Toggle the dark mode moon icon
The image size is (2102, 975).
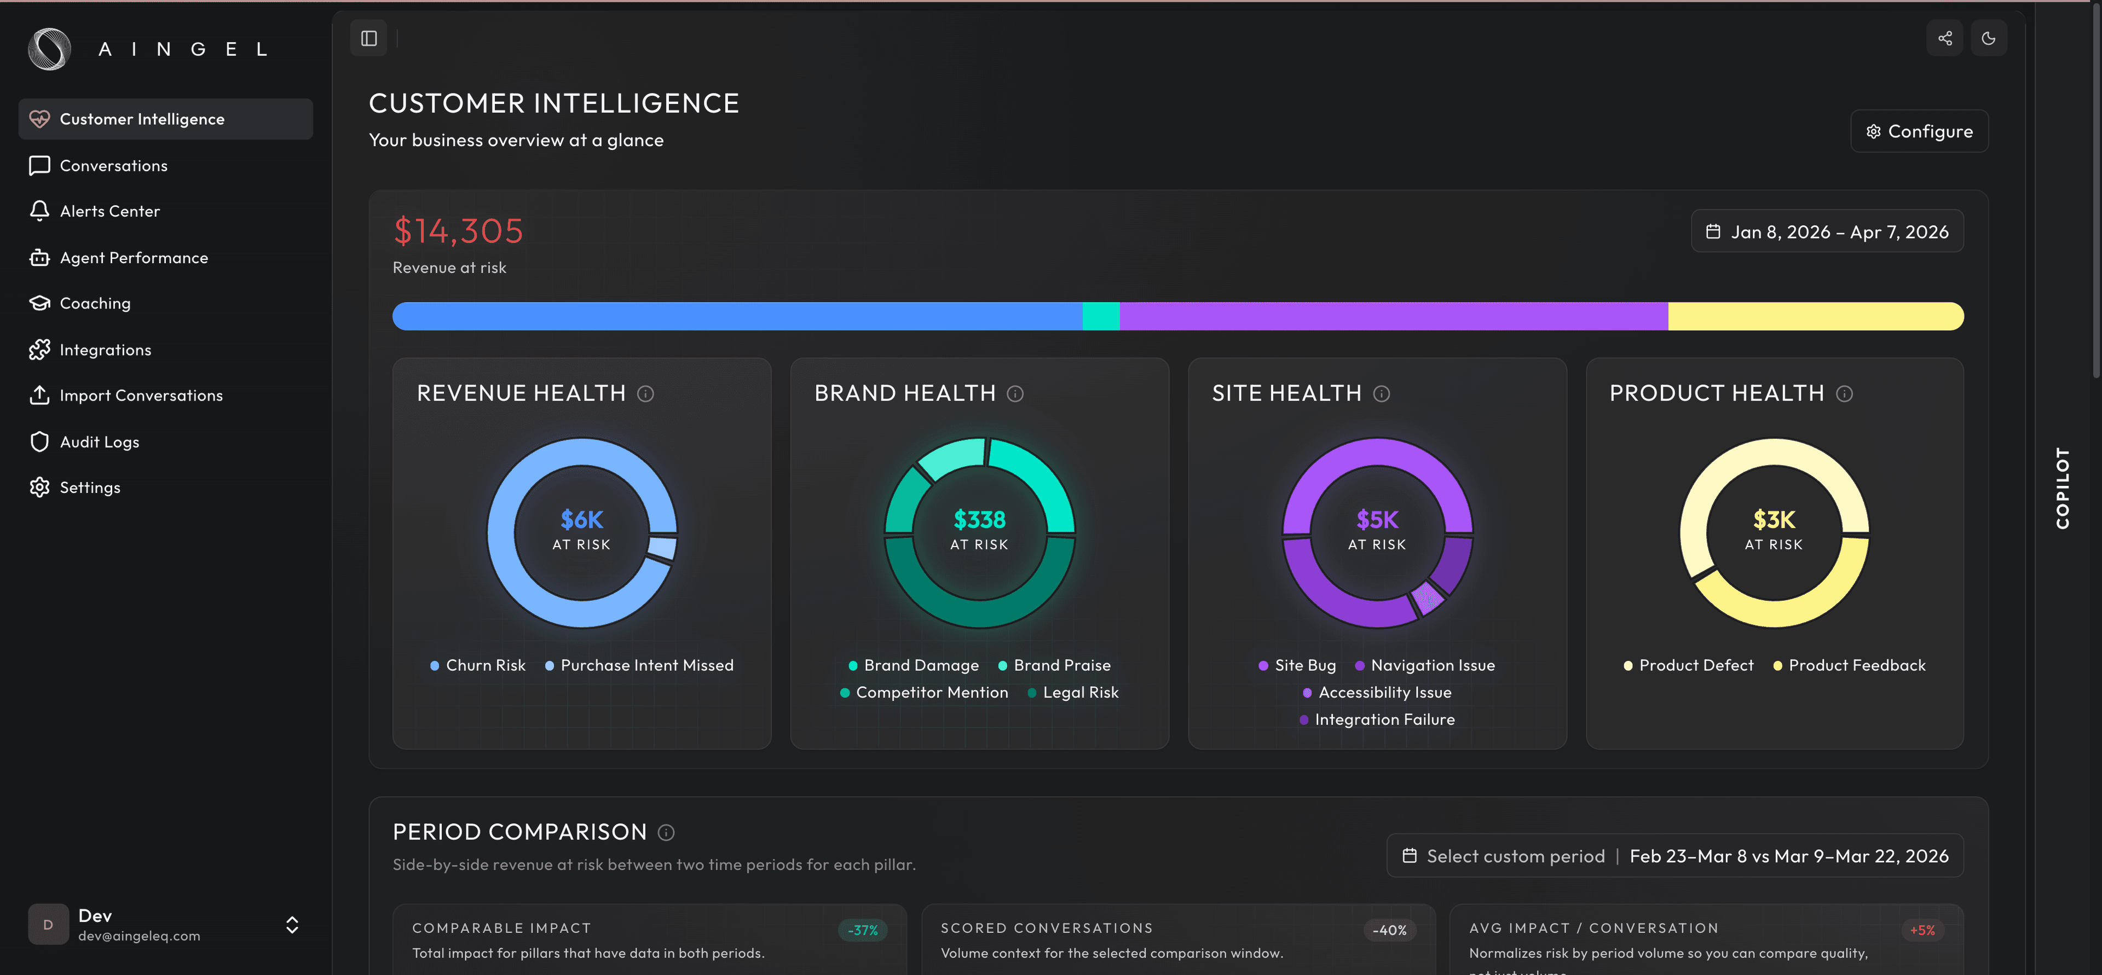click(1989, 38)
